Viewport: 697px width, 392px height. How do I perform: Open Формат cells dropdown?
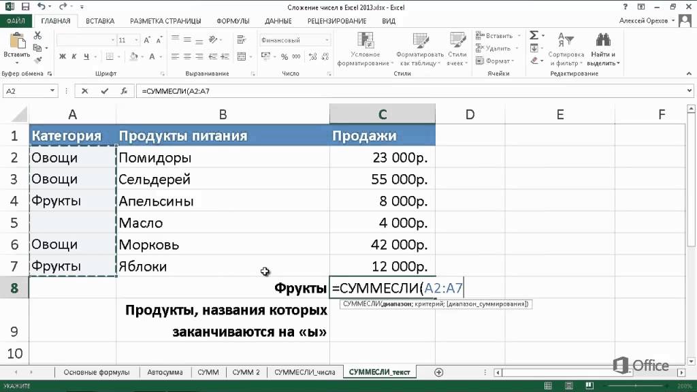click(495, 61)
